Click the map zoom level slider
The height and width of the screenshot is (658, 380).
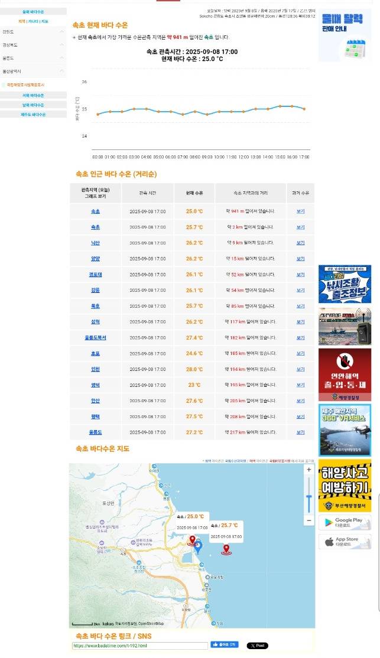pos(308,495)
